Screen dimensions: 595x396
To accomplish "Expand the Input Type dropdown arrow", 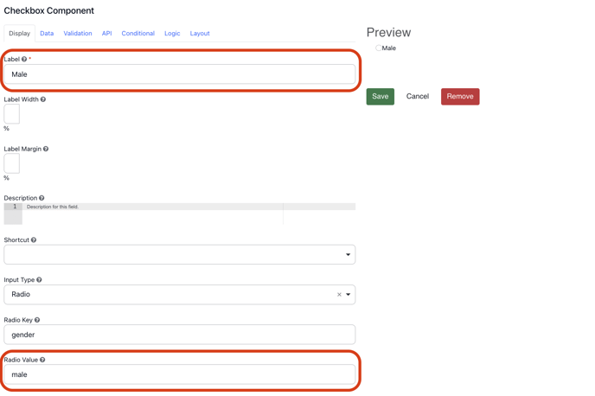I will point(349,295).
